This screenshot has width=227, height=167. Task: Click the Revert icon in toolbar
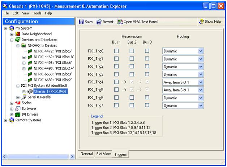click(x=99, y=22)
